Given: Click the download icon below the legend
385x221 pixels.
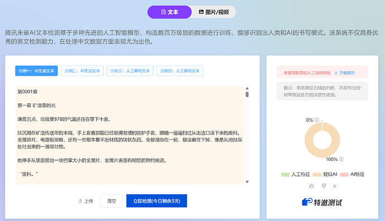Looking at the screenshot, I should coord(335,186).
